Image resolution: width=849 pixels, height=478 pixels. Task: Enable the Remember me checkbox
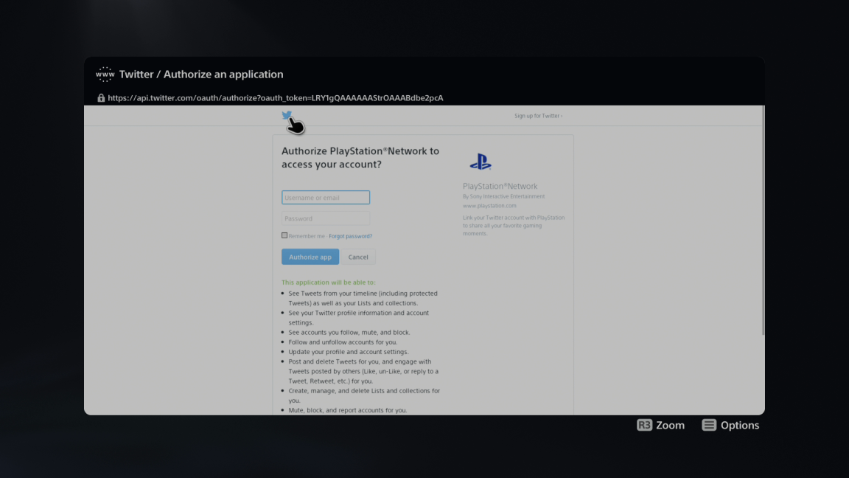(284, 235)
